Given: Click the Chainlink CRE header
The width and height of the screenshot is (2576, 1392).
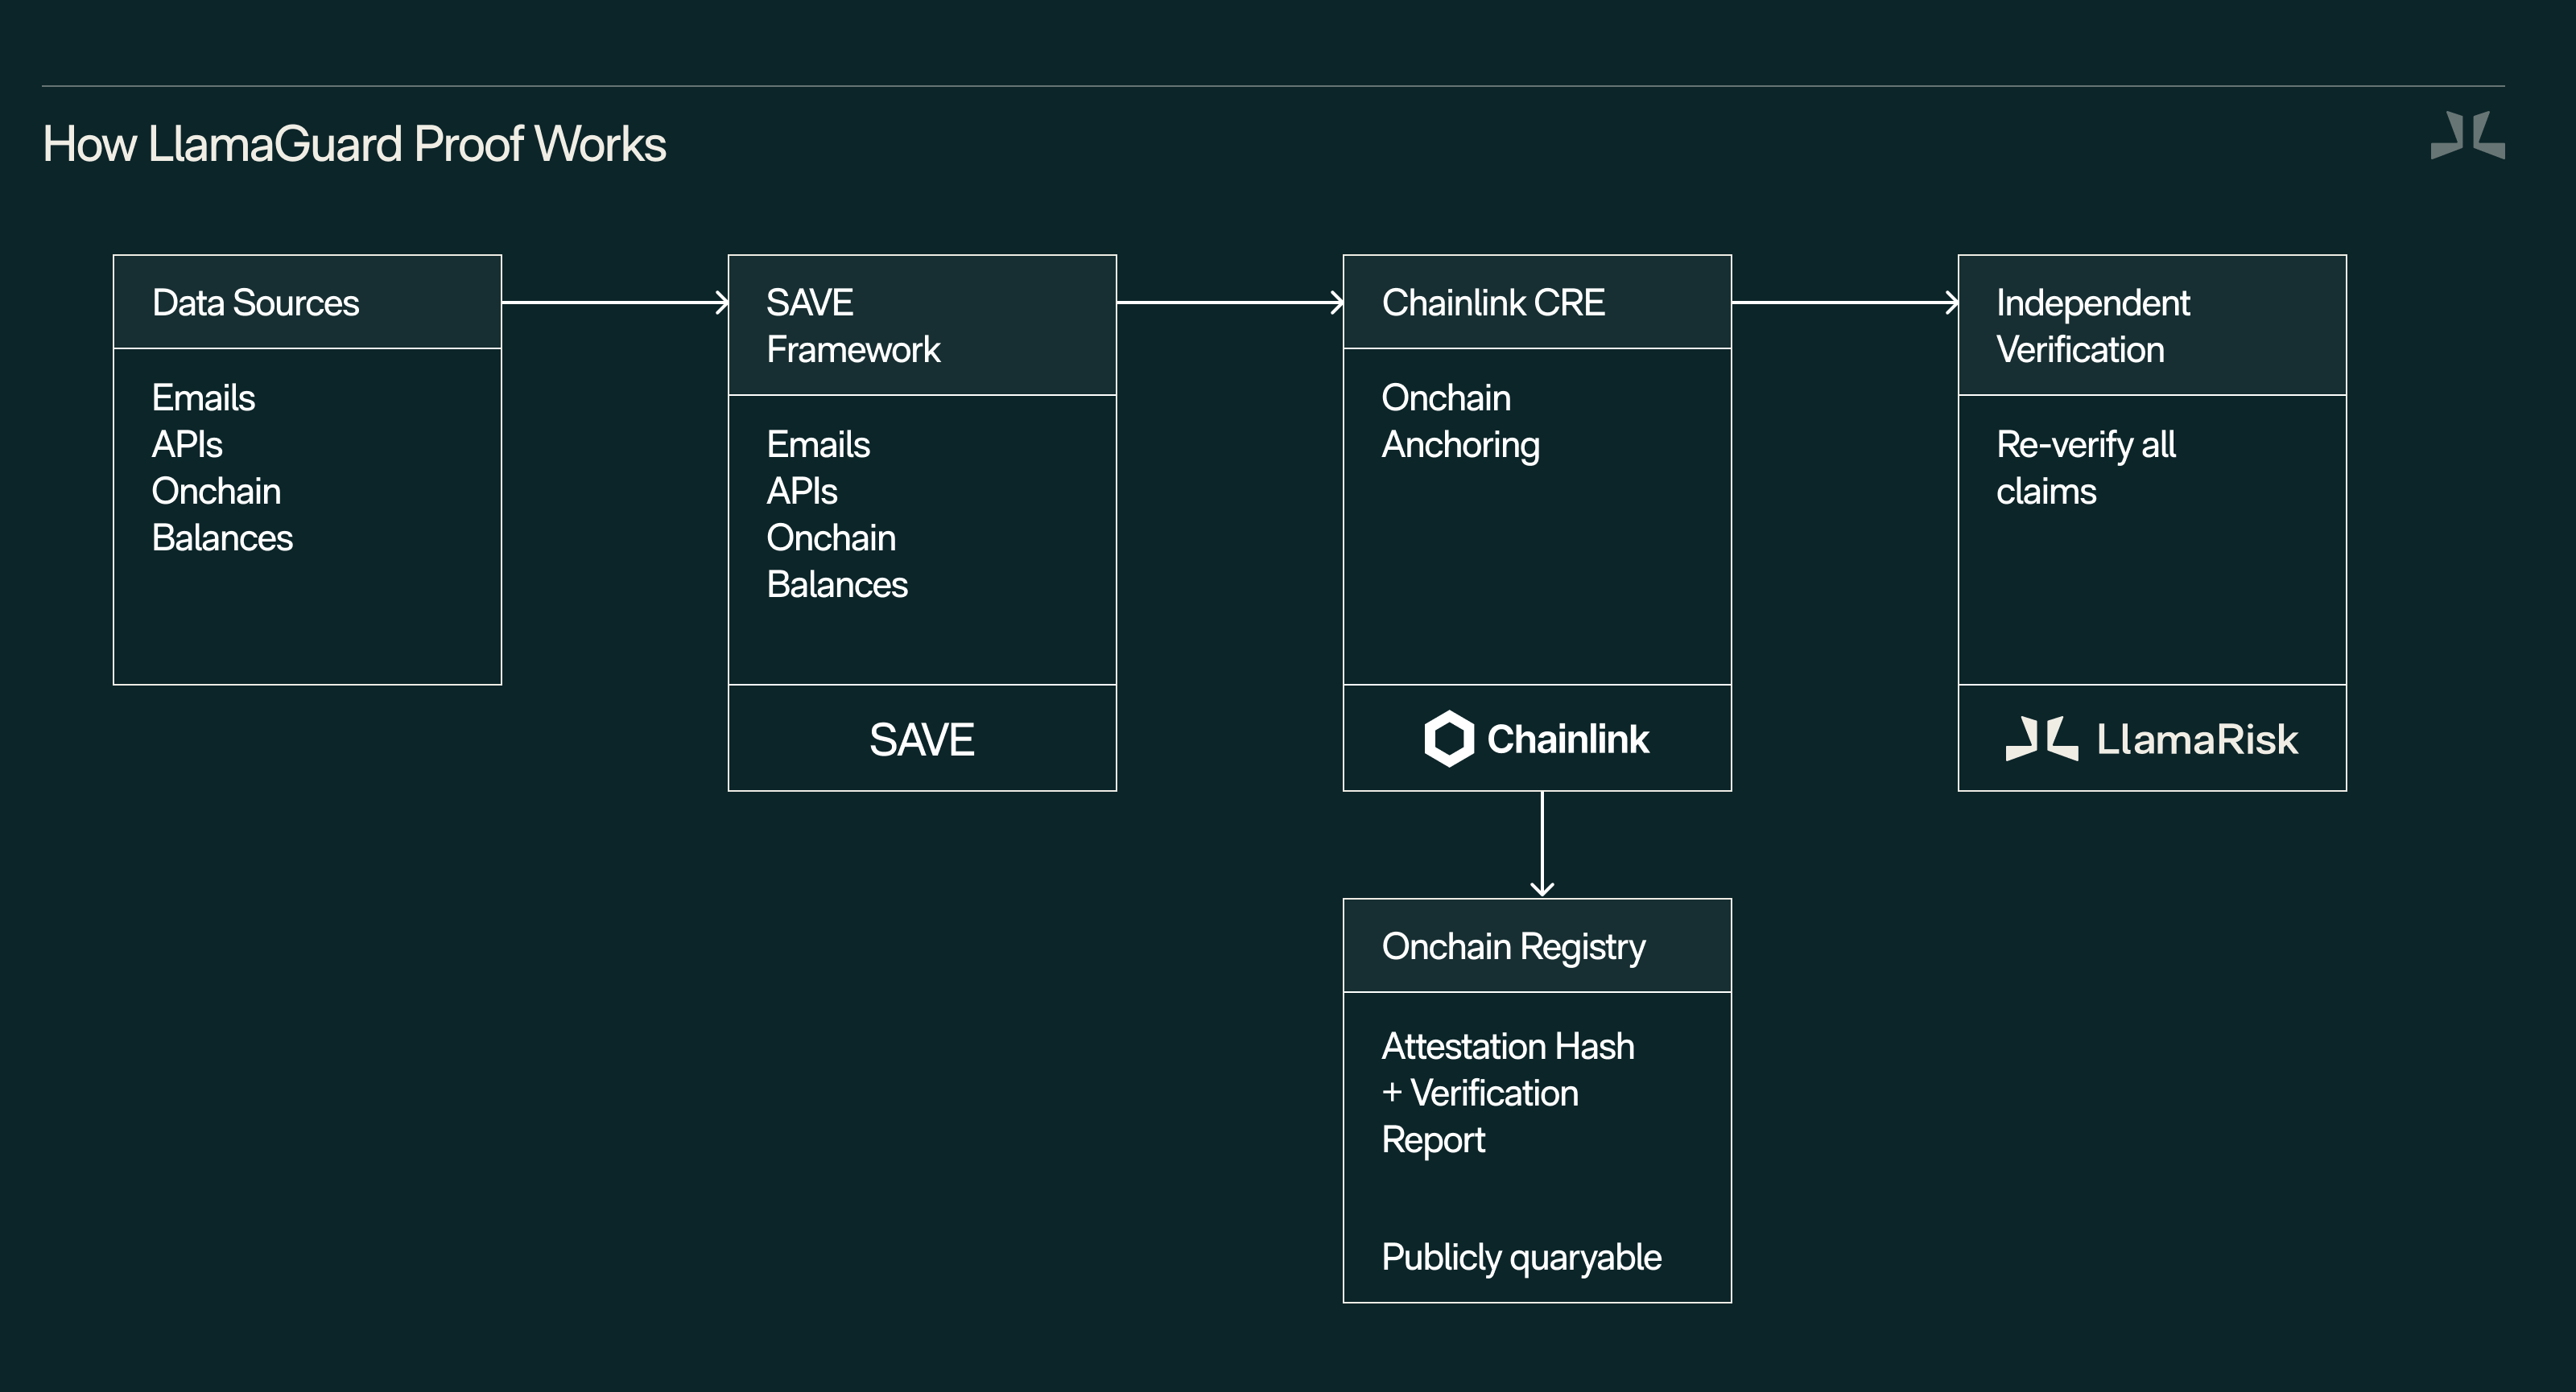Looking at the screenshot, I should coord(1493,303).
